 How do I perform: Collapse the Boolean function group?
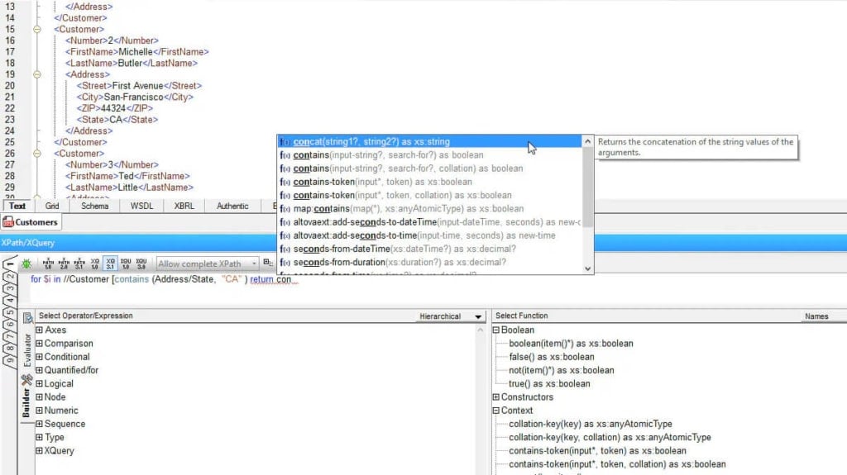[496, 330]
